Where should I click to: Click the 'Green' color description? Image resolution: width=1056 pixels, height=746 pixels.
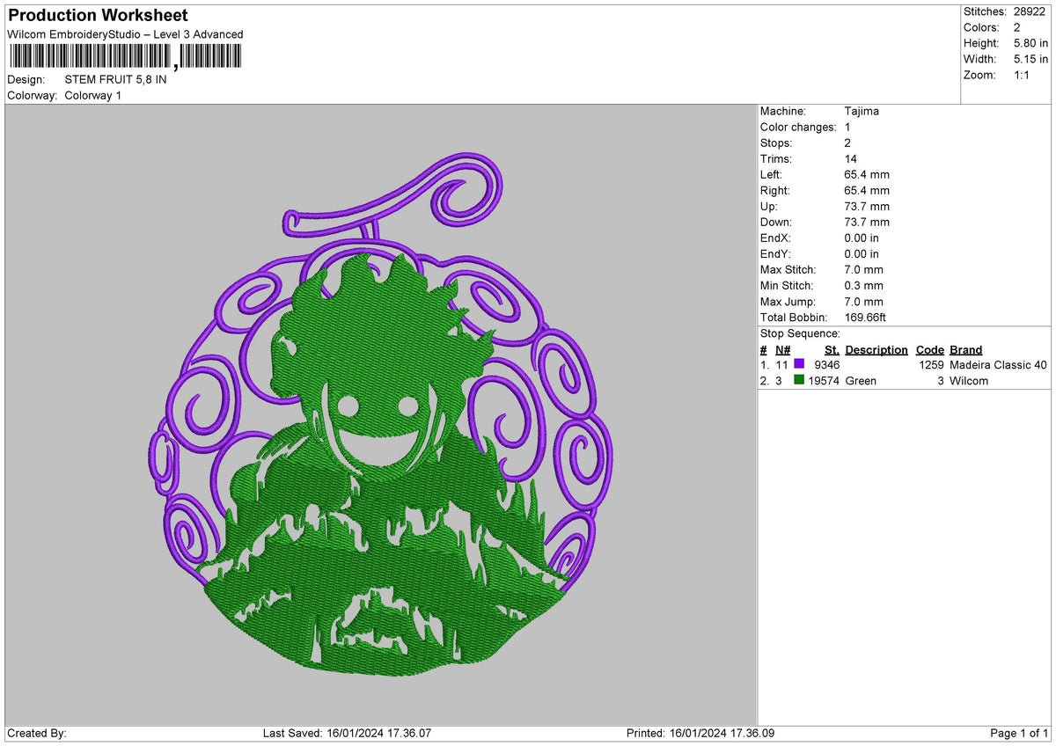coord(861,381)
